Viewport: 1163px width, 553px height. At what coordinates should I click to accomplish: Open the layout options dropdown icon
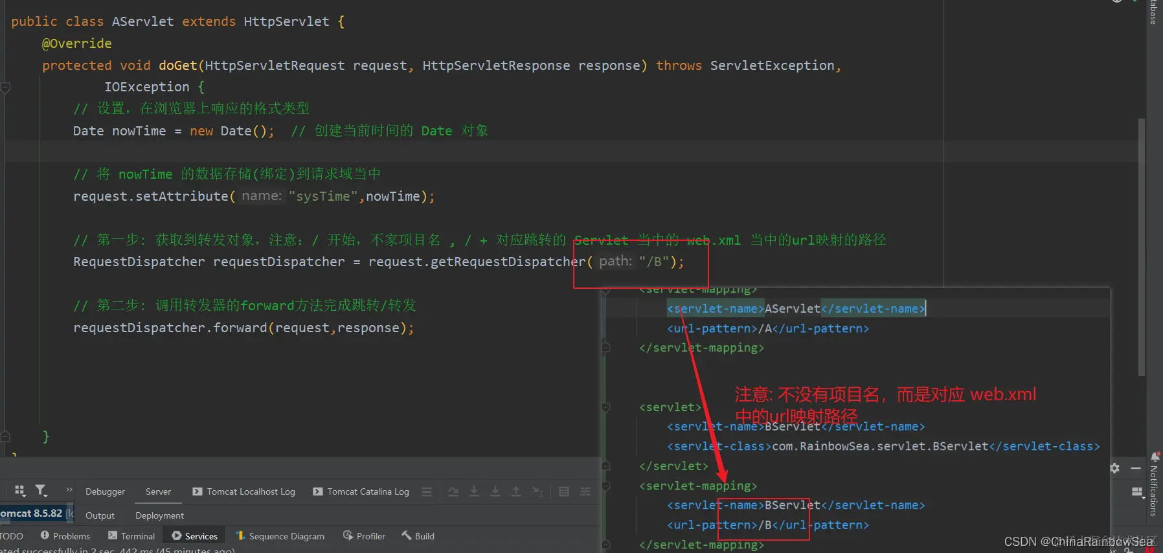pyautogui.click(x=1138, y=492)
